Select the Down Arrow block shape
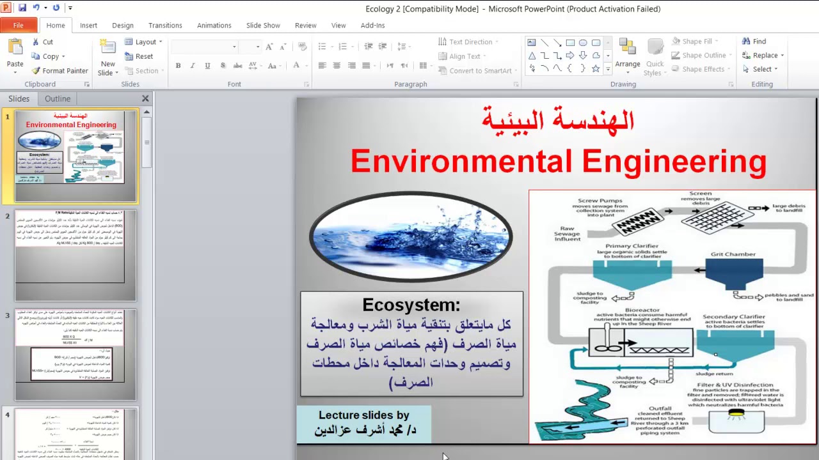 pos(583,56)
